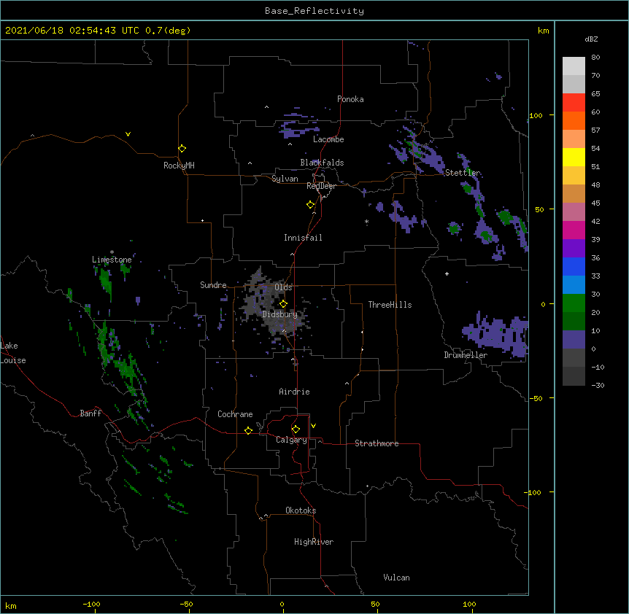Click the -30 value in the dBZ legend
Image resolution: width=629 pixels, height=614 pixels.
[598, 385]
